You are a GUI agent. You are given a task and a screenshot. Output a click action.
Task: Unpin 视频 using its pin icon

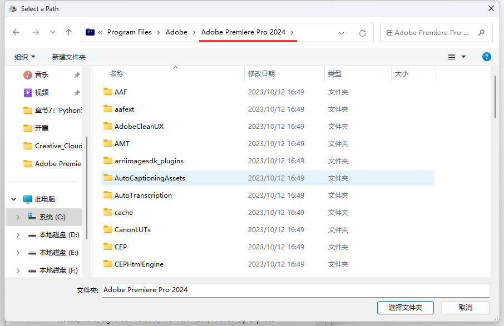pyautogui.click(x=77, y=93)
